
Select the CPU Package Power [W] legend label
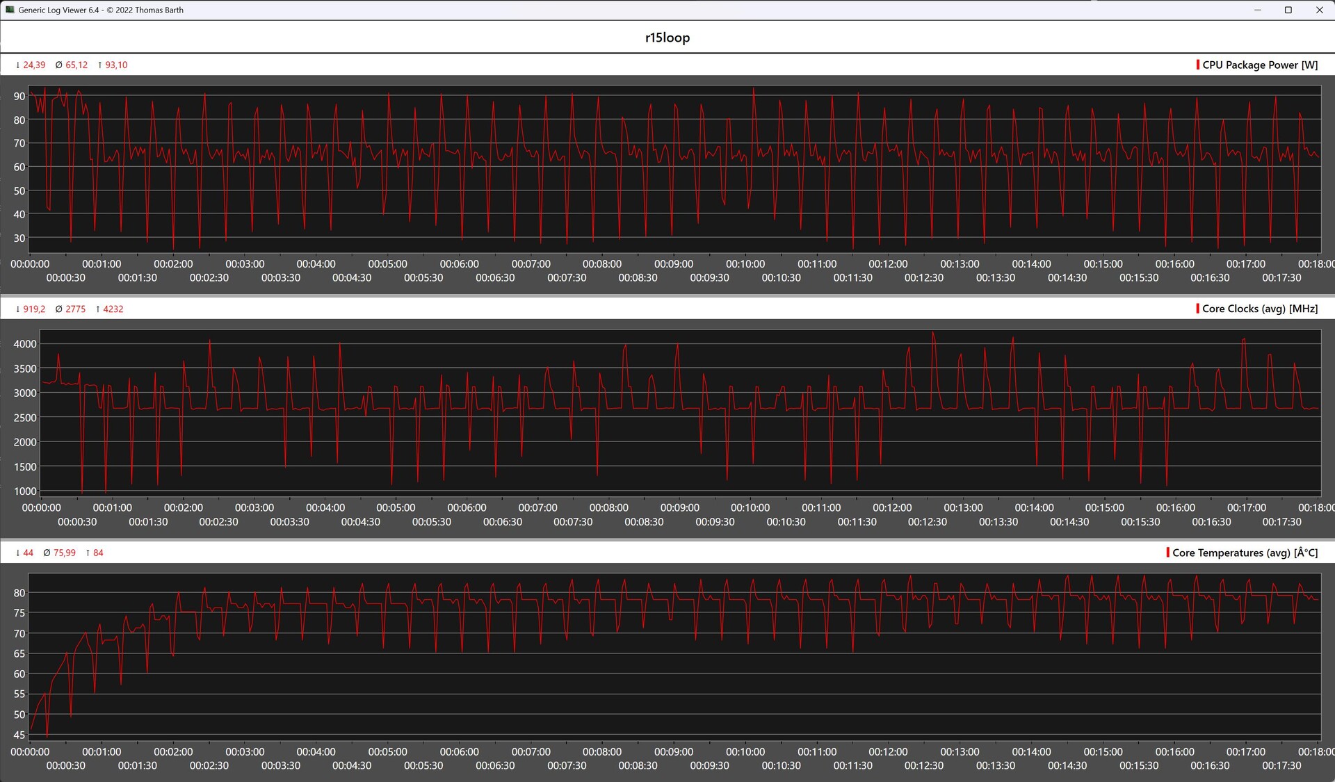1260,65
